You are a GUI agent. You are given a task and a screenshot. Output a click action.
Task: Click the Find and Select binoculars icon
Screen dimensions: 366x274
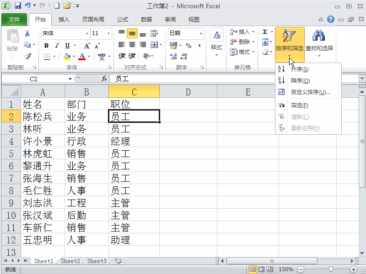tap(318, 36)
